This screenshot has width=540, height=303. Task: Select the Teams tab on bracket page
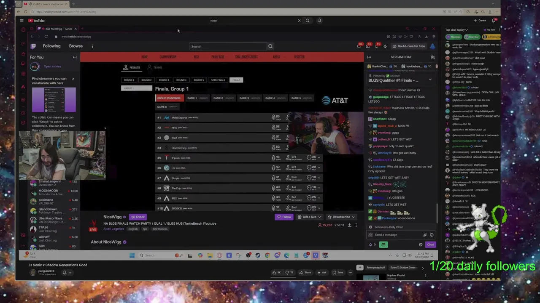(155, 67)
